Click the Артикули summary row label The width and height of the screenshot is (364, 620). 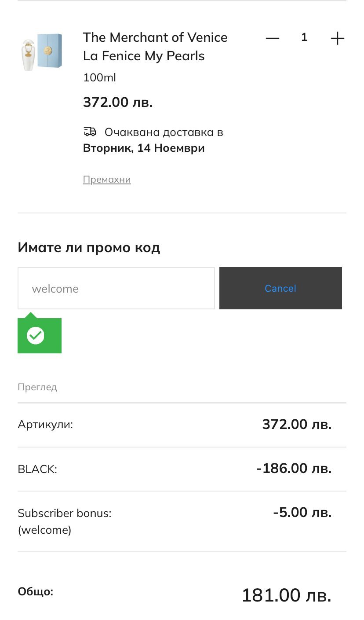click(45, 425)
